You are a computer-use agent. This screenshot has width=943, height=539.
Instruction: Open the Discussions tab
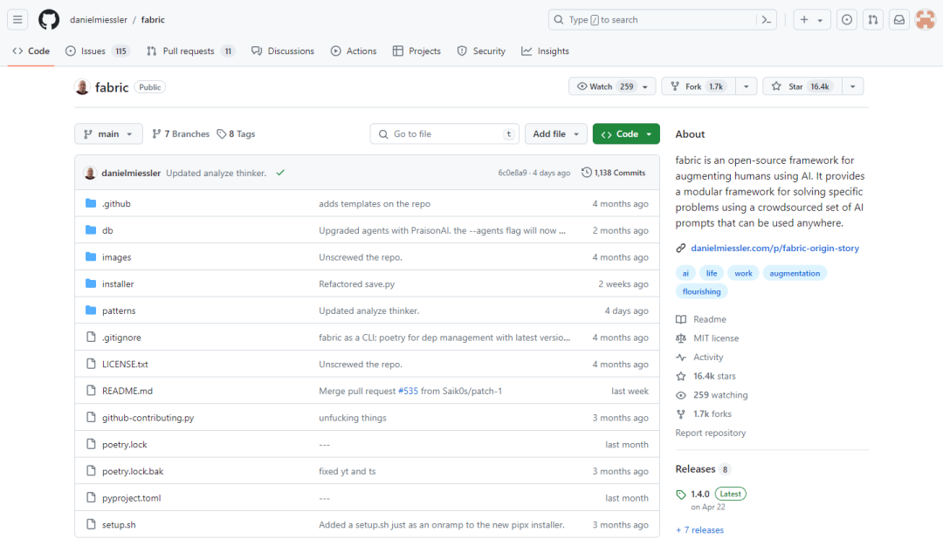[283, 51]
